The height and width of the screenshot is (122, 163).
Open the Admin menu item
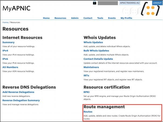(x=75, y=18)
